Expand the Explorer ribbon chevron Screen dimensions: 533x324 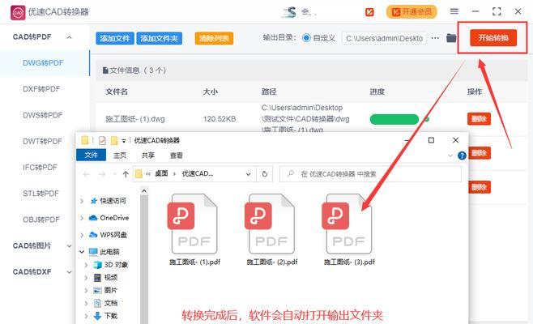coord(450,156)
